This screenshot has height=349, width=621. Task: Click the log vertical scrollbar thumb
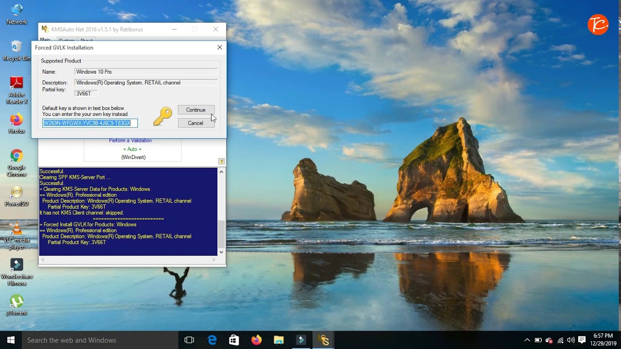[221, 234]
